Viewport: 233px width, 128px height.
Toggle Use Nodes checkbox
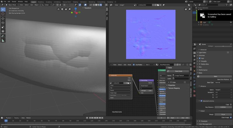[134, 65]
